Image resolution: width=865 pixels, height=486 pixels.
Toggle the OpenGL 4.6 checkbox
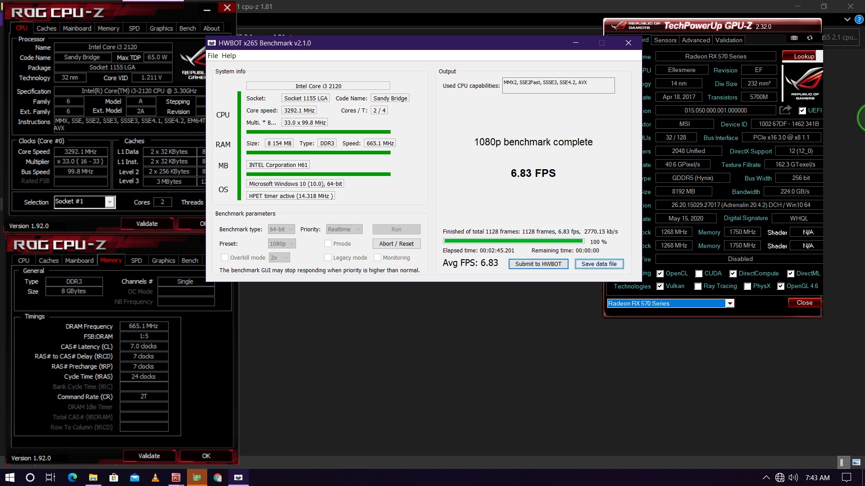click(x=781, y=286)
